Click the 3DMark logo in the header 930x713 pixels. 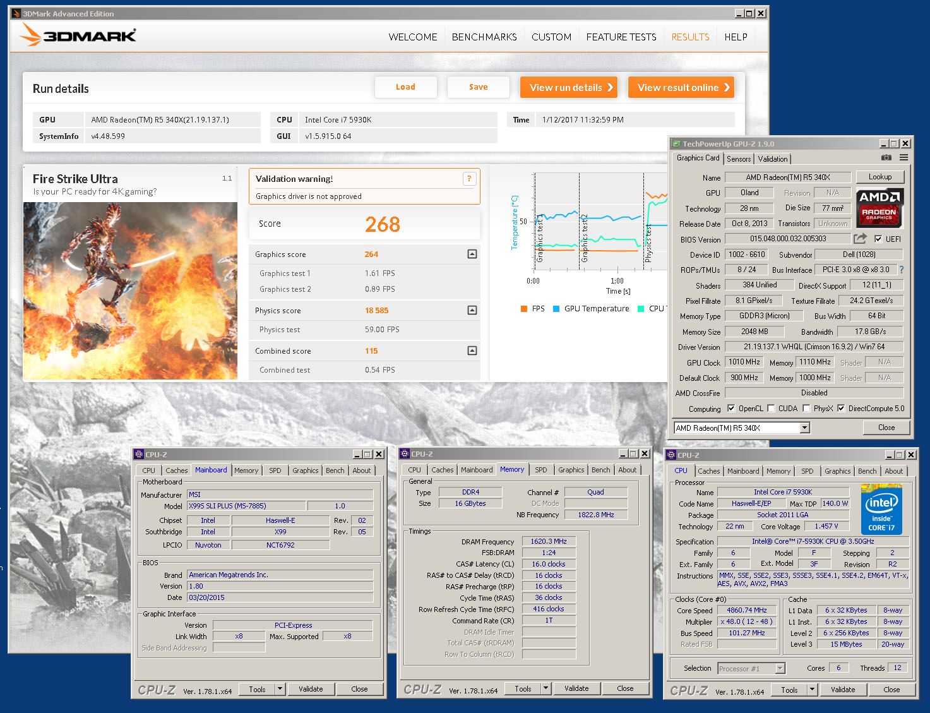pos(78,35)
